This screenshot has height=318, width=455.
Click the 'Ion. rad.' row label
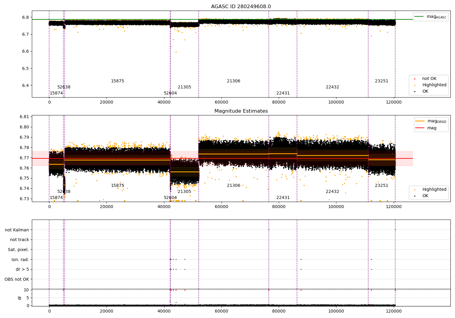coord(20,260)
